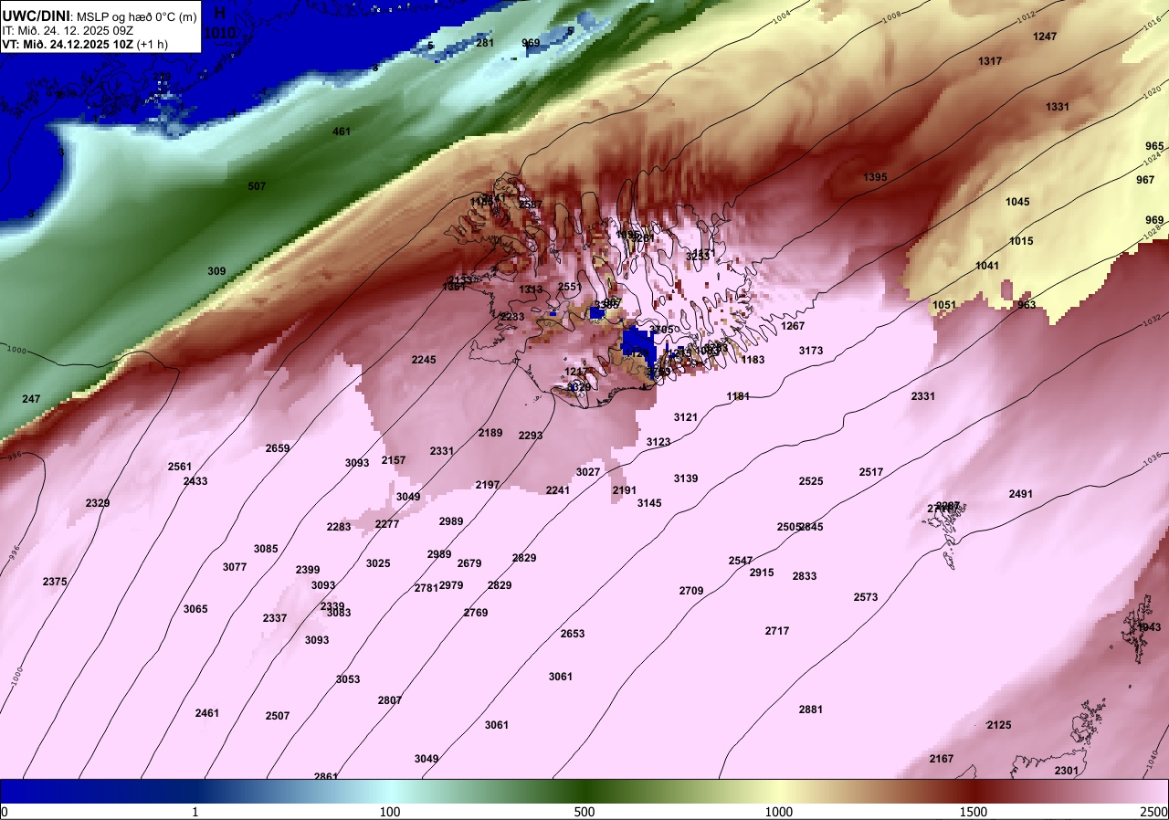Viewport: 1169px width, 820px height.
Task: Click the freezing level value 1331
Action: pos(1058,107)
